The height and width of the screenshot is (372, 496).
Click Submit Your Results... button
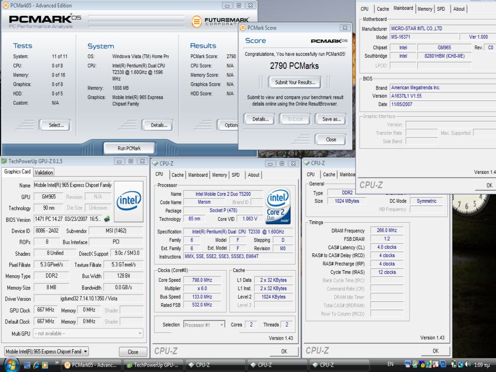[x=295, y=82]
